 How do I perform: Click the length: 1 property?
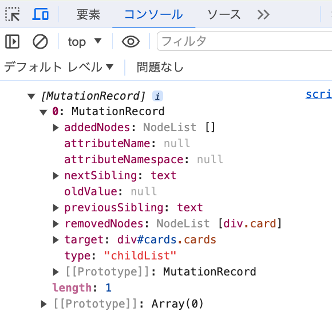point(82,288)
